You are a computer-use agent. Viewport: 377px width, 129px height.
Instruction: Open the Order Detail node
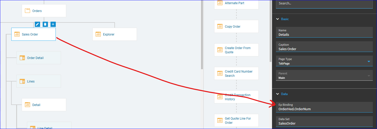(39, 58)
